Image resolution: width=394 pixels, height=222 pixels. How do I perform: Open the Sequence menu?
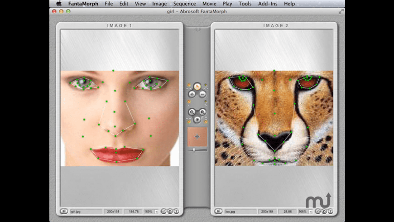184,4
